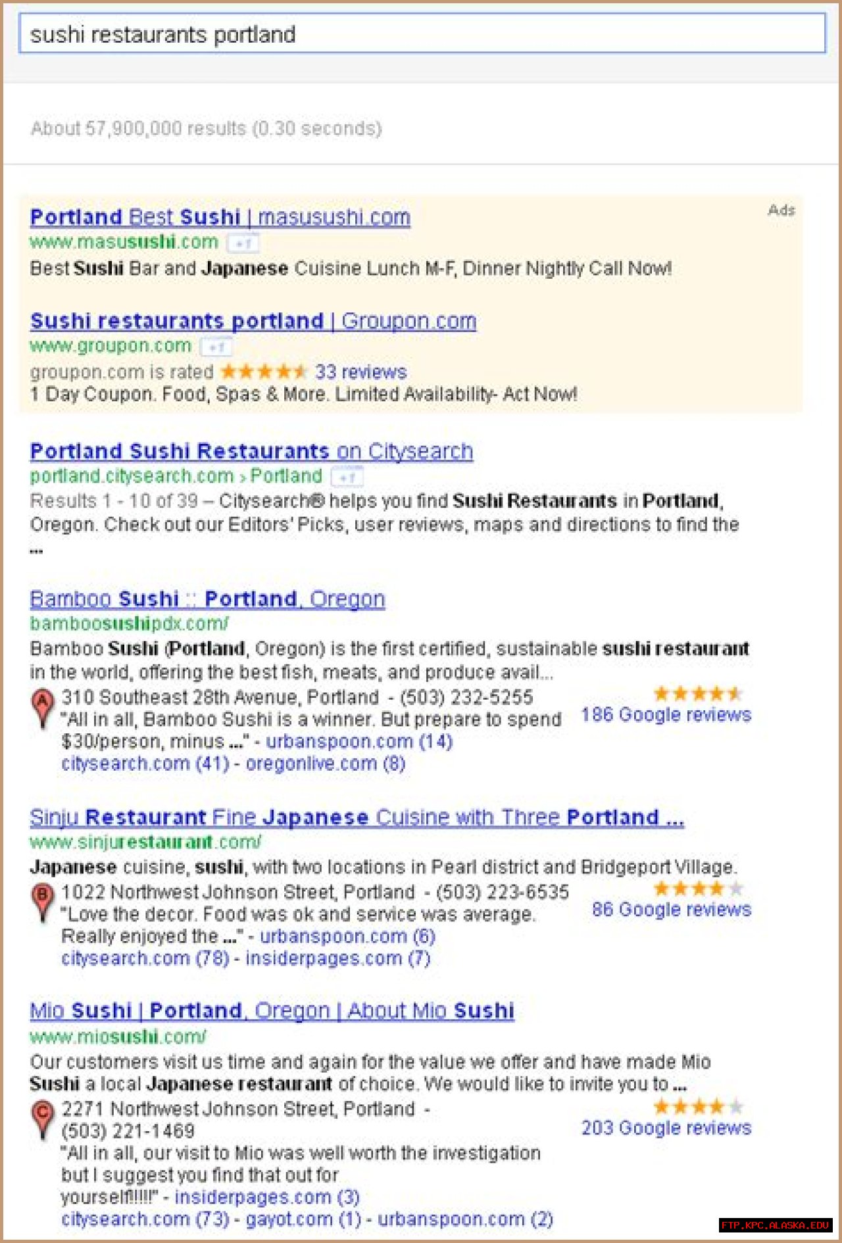Screen dimensions: 842x1243
Task: Open the oregonlive.com (8) reviews link
Action: (x=326, y=764)
